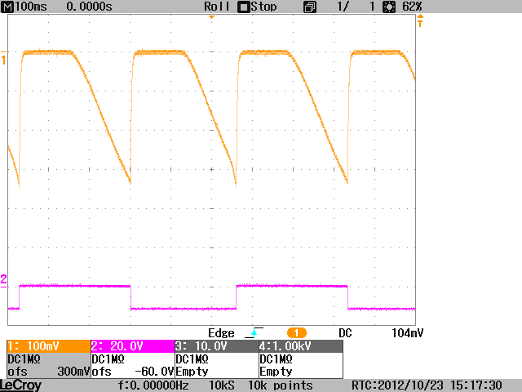
Task: Click channel 3 Empty status
Action: (x=192, y=372)
